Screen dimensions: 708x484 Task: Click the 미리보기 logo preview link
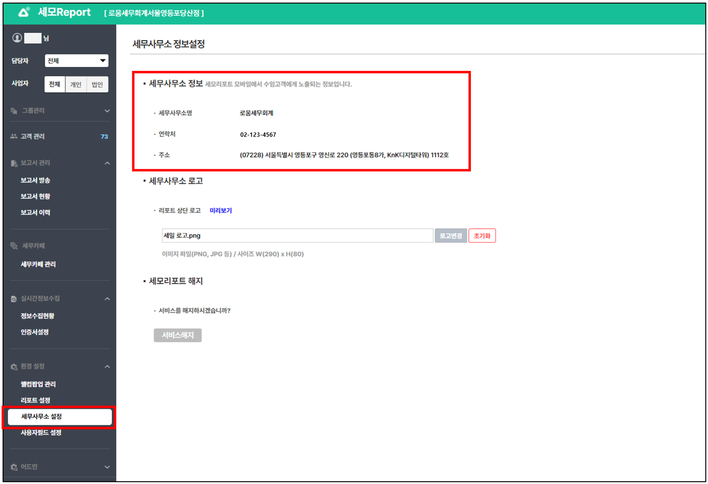(x=221, y=211)
